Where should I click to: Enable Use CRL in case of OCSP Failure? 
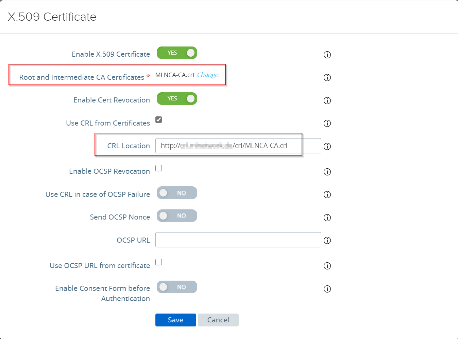(177, 193)
